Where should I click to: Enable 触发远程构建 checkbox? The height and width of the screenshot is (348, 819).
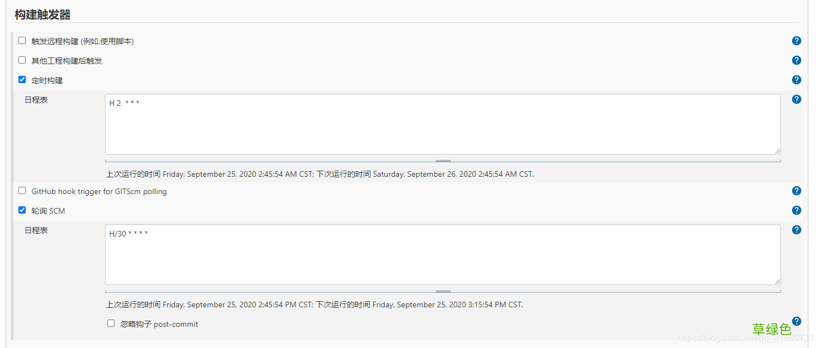coord(22,41)
